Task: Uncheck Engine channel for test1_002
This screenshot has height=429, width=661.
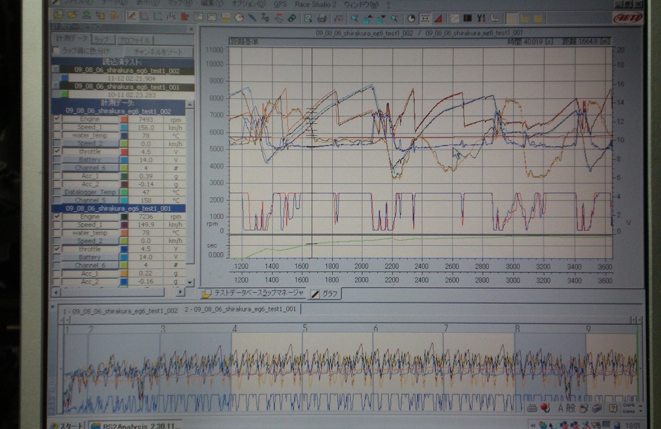Action: pos(56,119)
